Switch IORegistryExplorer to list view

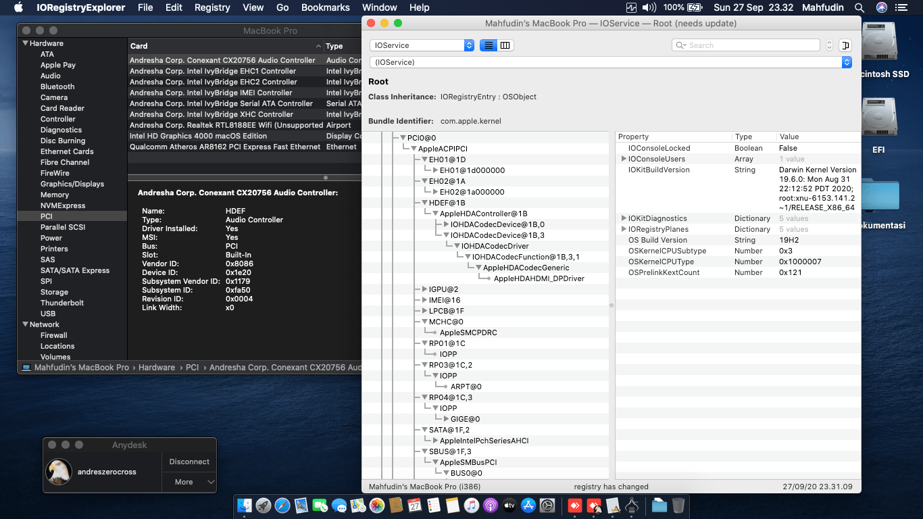tap(488, 45)
